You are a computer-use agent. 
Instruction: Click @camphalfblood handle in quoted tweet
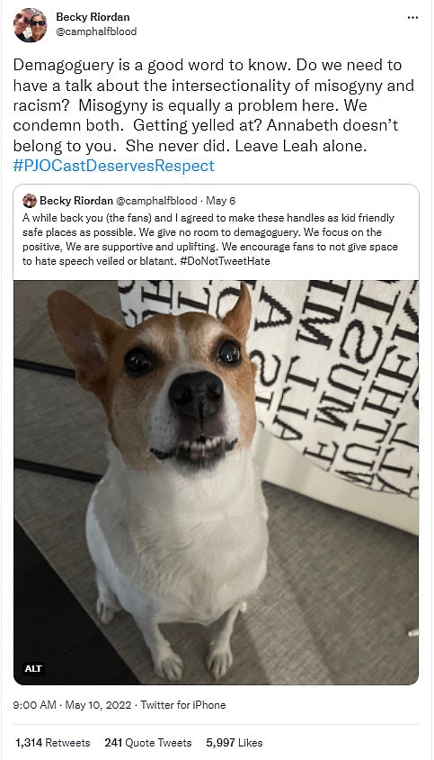click(156, 201)
